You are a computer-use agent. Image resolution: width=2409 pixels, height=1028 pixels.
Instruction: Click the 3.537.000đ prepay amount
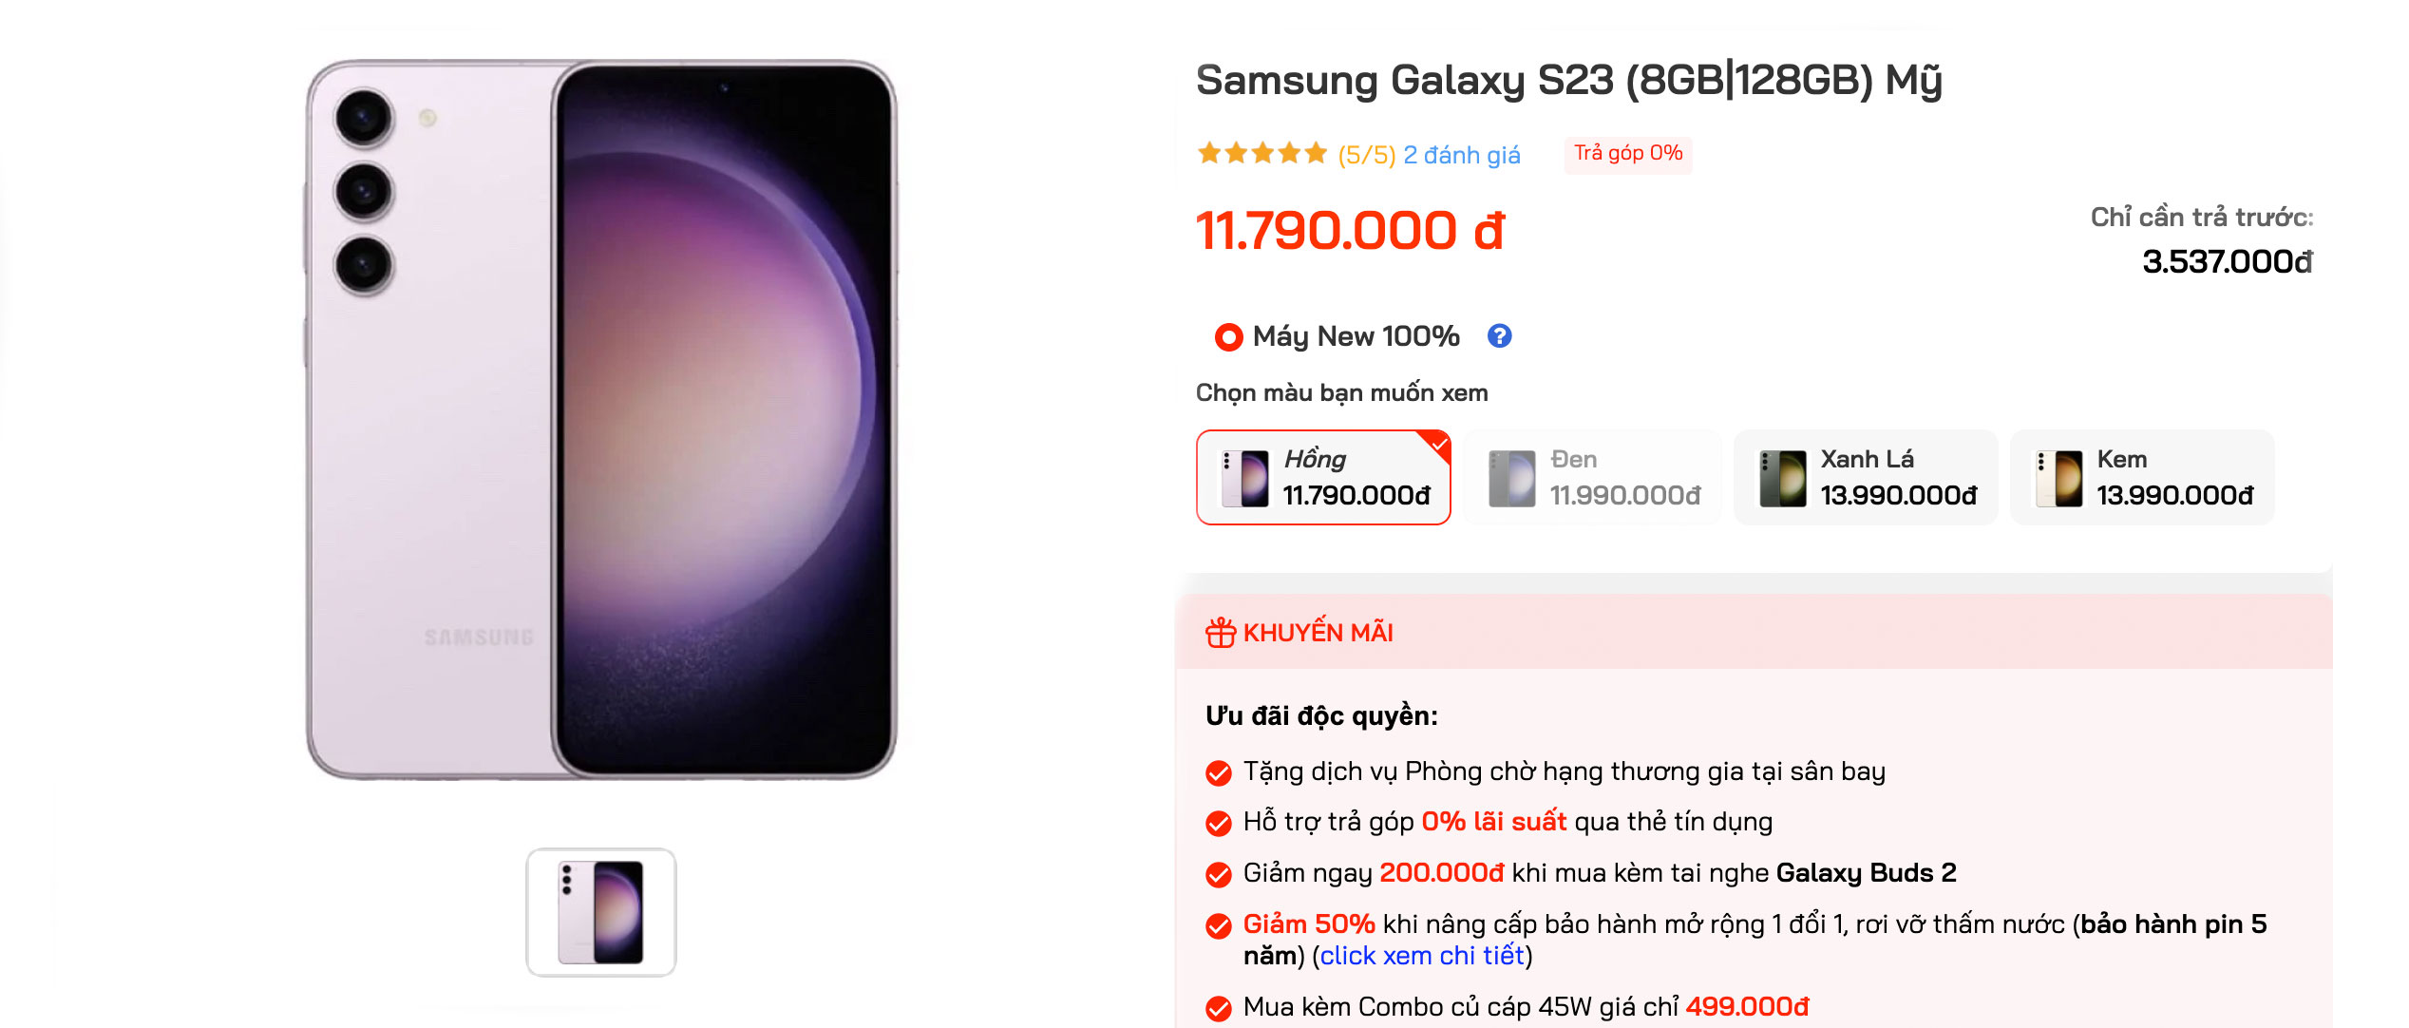coord(2227,262)
